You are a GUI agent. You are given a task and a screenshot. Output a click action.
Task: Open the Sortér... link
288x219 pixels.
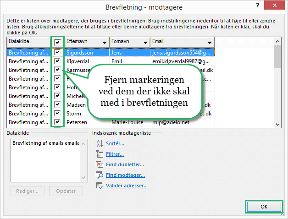coord(115,143)
